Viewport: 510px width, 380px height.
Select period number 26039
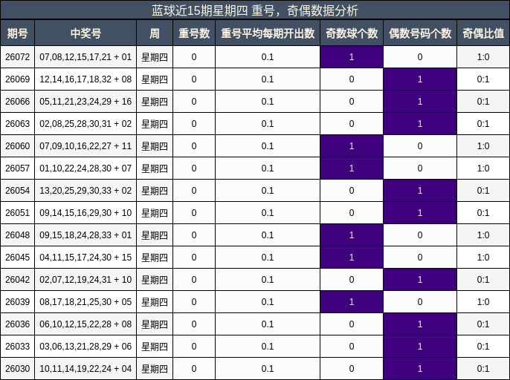(x=17, y=302)
